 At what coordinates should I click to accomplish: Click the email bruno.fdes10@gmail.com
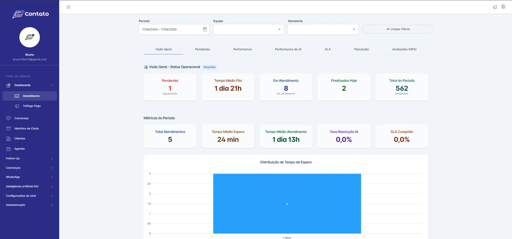(30, 59)
